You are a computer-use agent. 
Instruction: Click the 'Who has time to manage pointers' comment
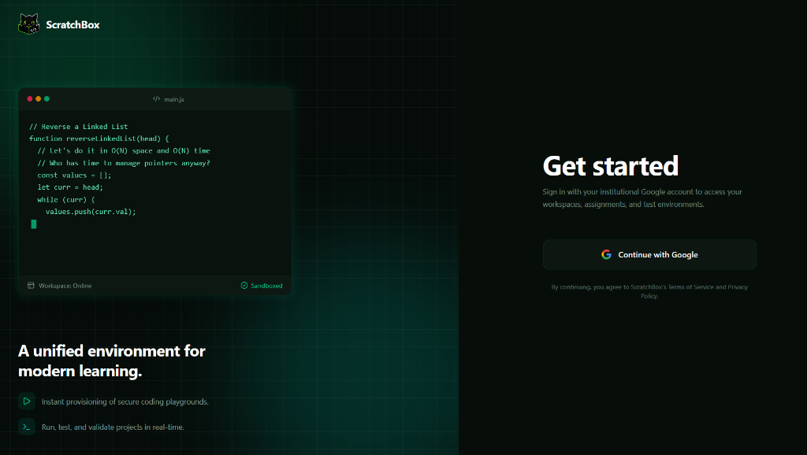point(124,163)
